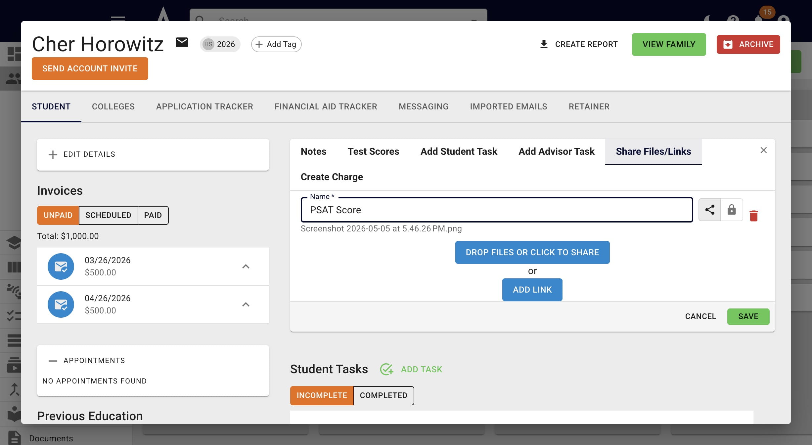
Task: Open the Create Charge tab
Action: click(x=332, y=177)
